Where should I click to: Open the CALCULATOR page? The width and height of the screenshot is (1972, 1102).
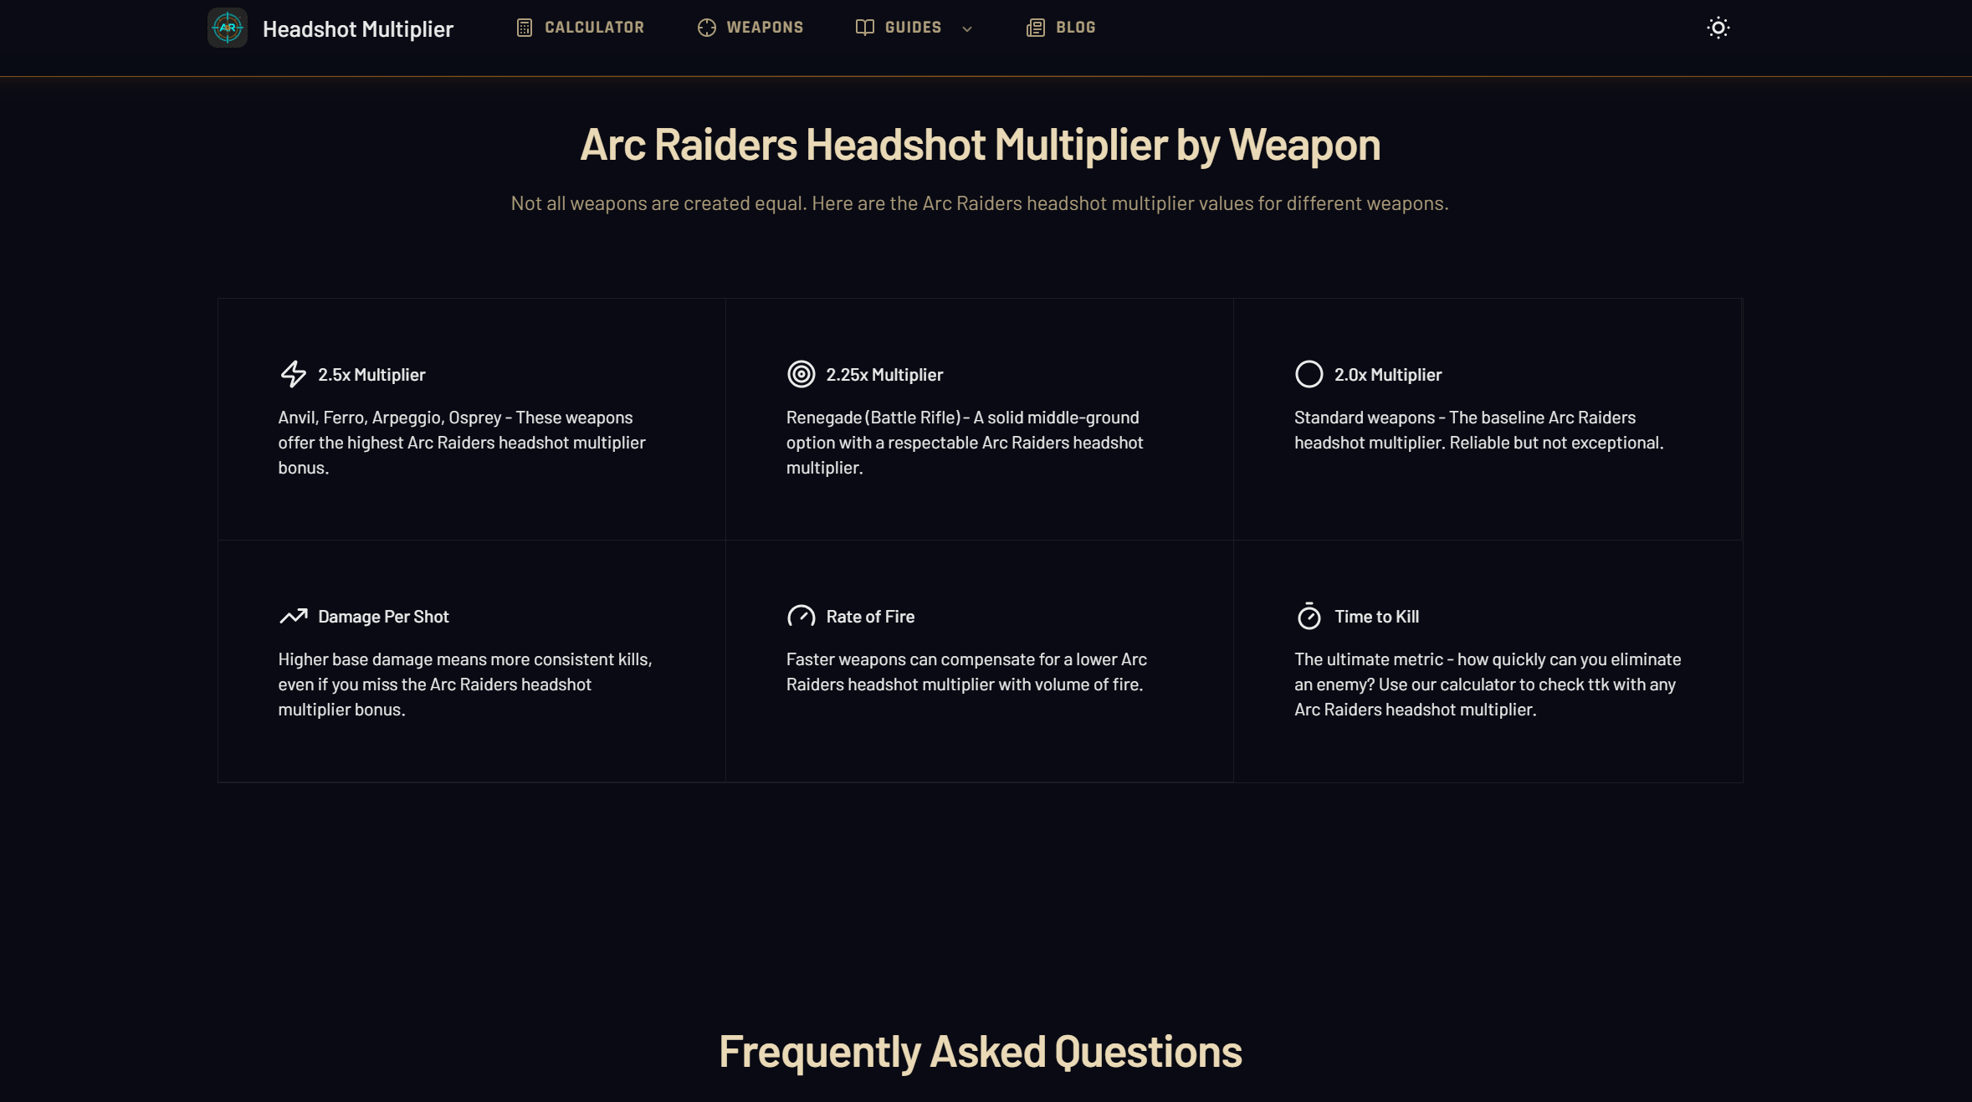click(x=594, y=28)
